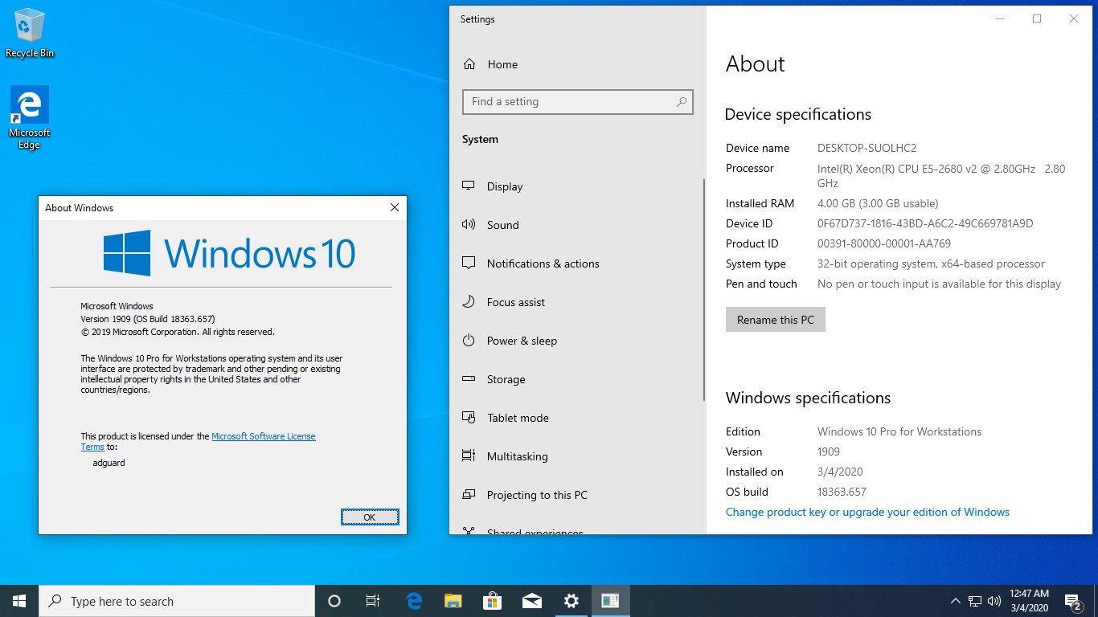Open the Recycle Bin desktop icon
The image size is (1098, 617).
pos(30,34)
